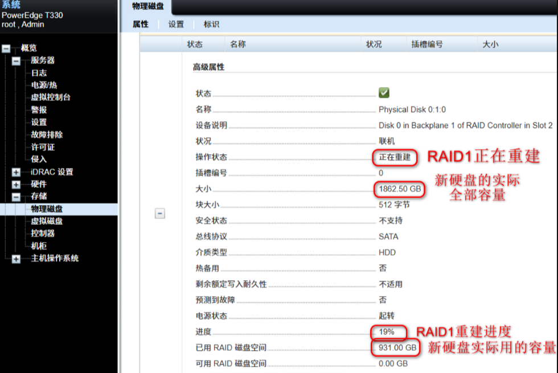Viewport: 558px width, 373px height.
Task: Switch to the 属性 tab
Action: pos(140,24)
